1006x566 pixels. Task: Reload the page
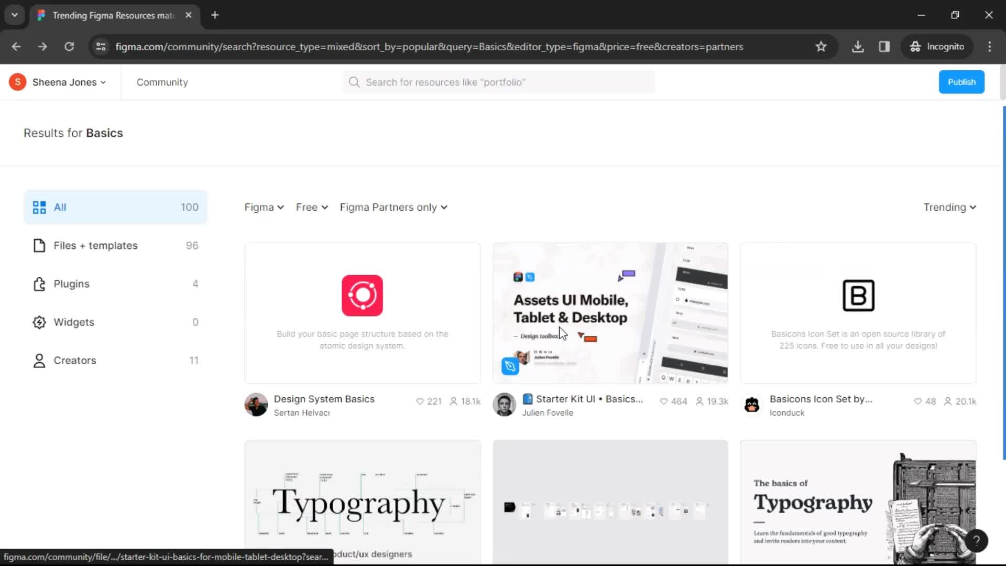tap(69, 47)
